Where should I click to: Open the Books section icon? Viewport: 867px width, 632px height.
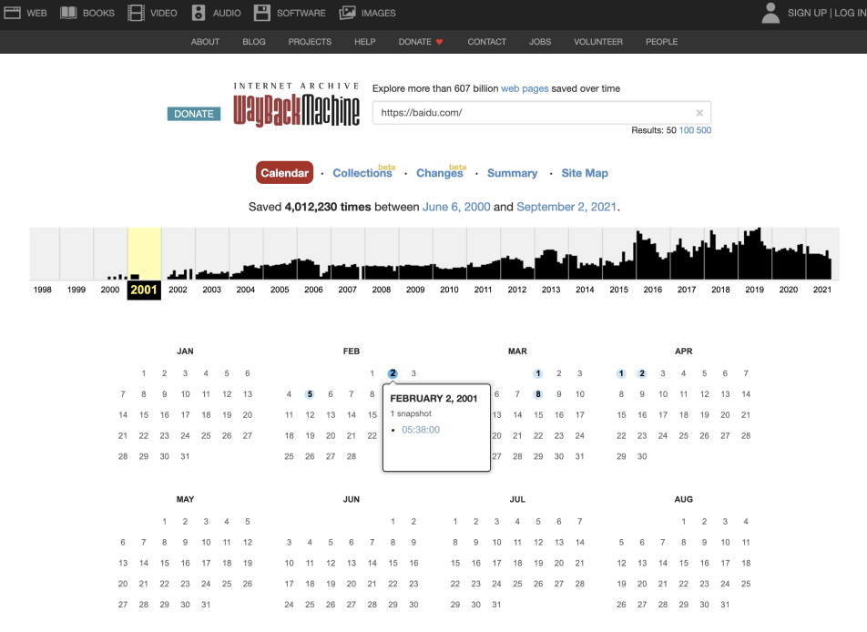coord(68,13)
